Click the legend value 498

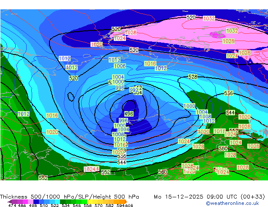pyautogui.click(x=33, y=205)
